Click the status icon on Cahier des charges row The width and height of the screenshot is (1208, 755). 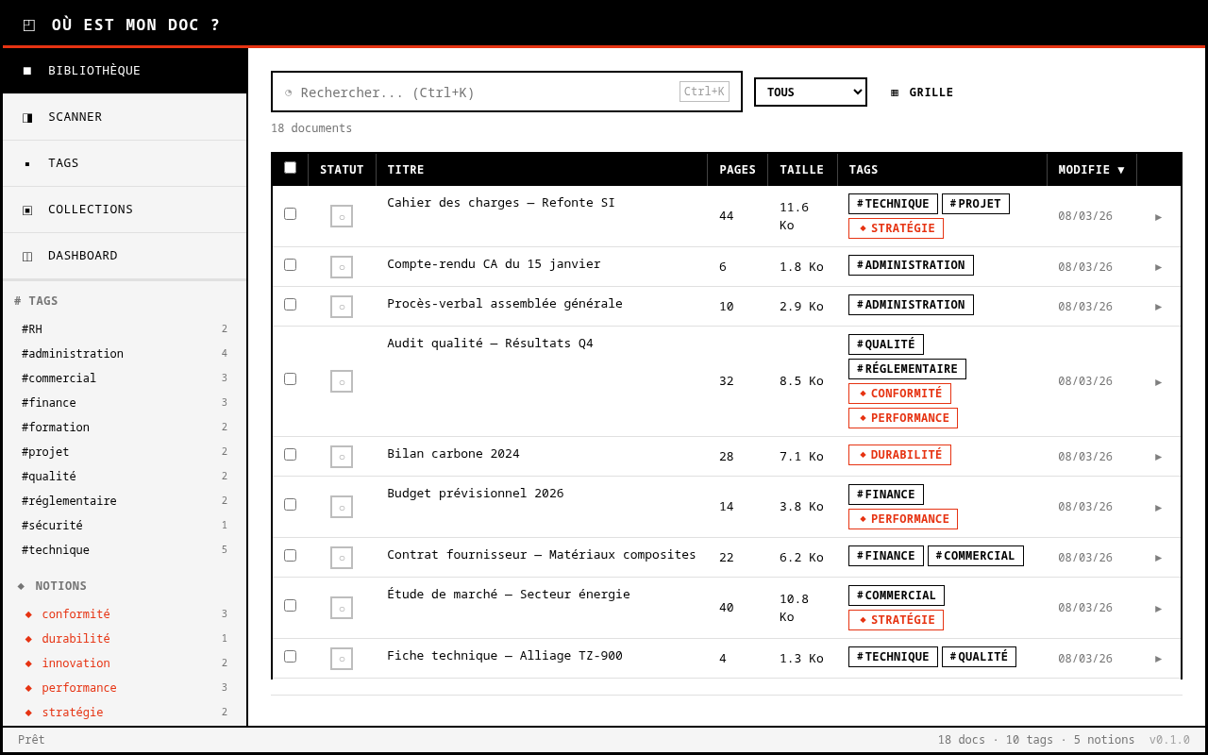click(x=341, y=215)
